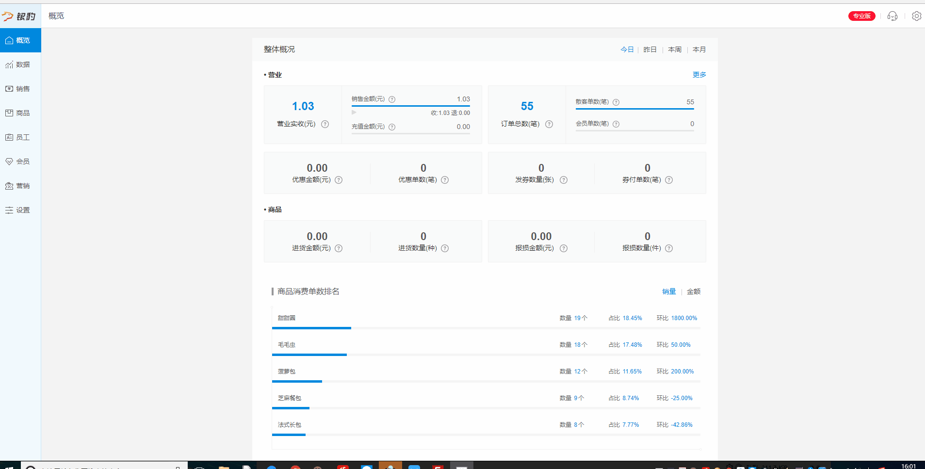Click help icon beside 发券数量(张)
This screenshot has width=925, height=469.
pyautogui.click(x=564, y=180)
